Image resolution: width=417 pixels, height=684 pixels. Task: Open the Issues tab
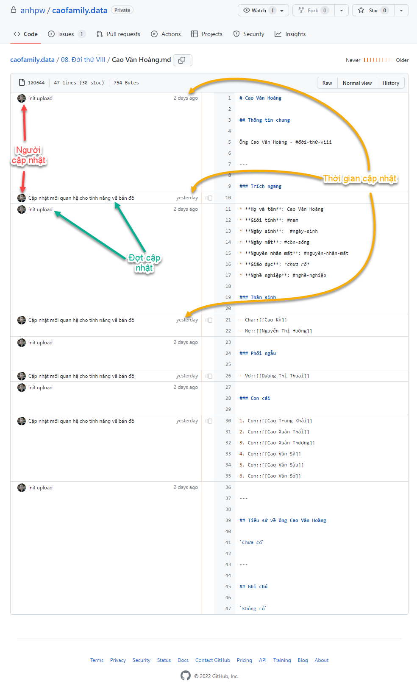(67, 34)
